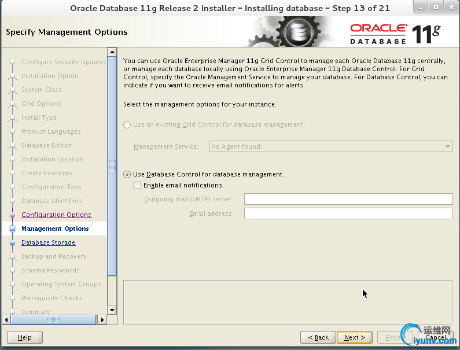Open the Configuration Options step link
The width and height of the screenshot is (460, 350).
[x=56, y=215]
